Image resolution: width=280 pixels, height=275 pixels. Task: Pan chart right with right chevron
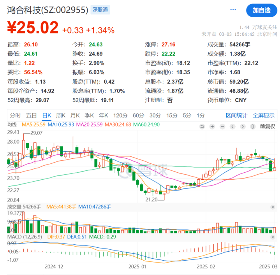pos(243,127)
